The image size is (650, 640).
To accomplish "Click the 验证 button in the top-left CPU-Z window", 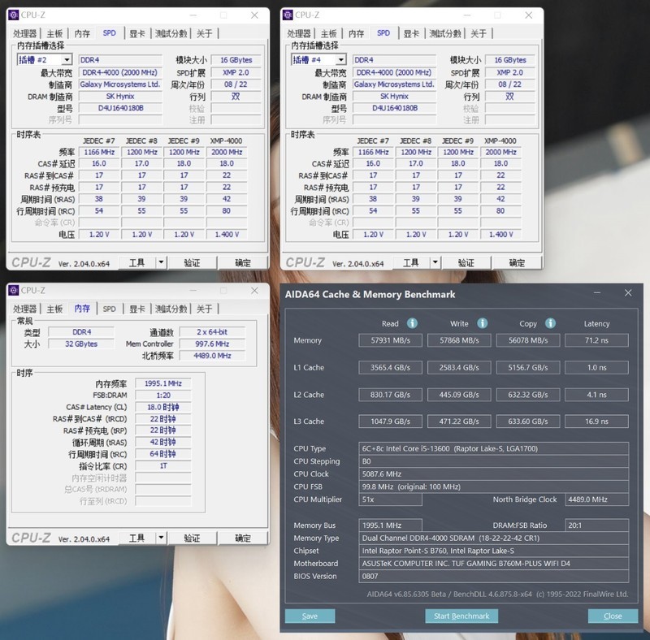I will click(x=193, y=262).
